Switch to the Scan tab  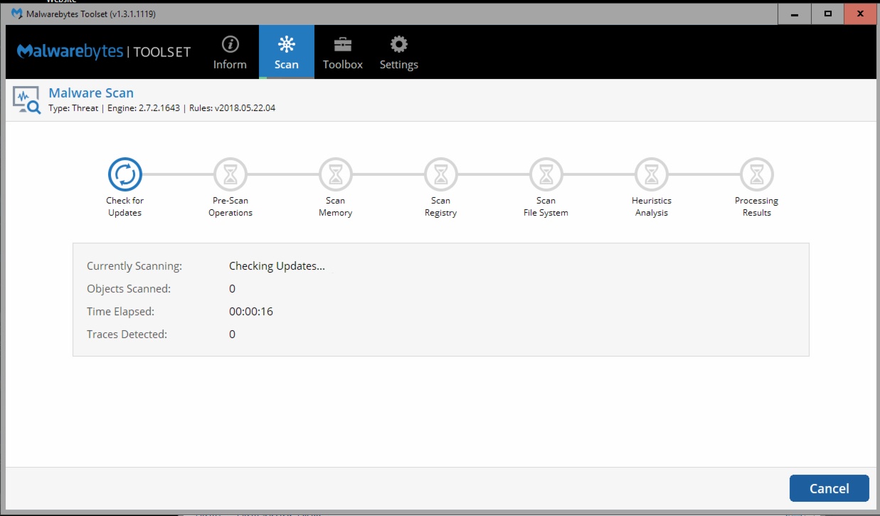287,53
